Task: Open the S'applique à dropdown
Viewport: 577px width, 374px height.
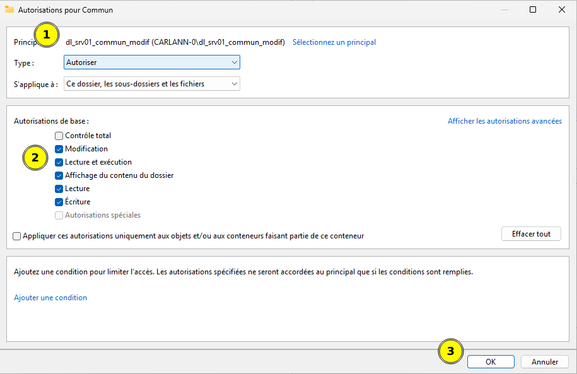Action: point(151,83)
